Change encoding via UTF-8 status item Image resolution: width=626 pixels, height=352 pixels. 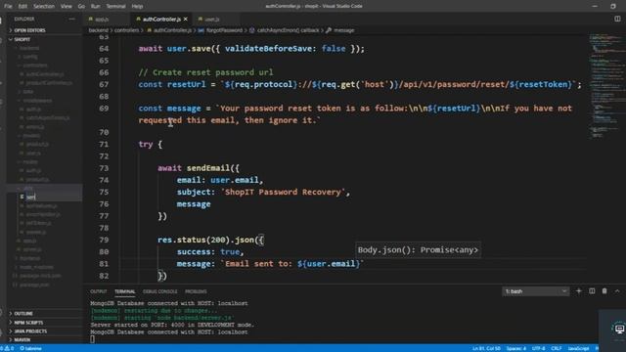[538, 348]
